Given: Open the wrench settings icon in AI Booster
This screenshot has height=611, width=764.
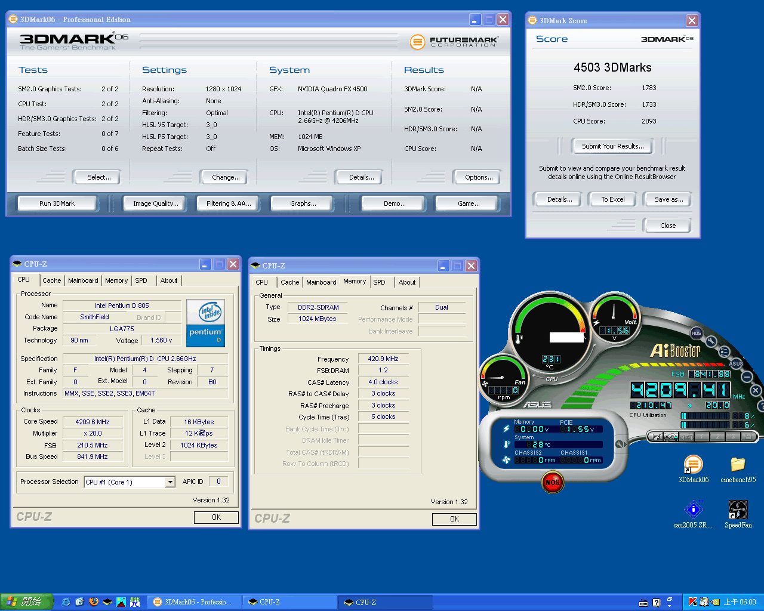Looking at the screenshot, I should (x=711, y=341).
